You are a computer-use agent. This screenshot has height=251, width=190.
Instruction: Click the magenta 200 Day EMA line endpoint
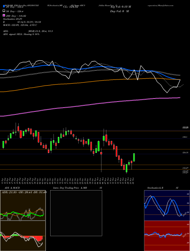[x=180, y=97]
